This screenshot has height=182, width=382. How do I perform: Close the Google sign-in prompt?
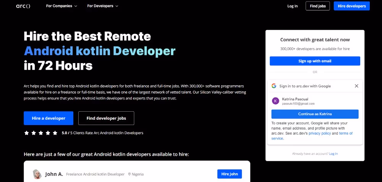pos(356,86)
